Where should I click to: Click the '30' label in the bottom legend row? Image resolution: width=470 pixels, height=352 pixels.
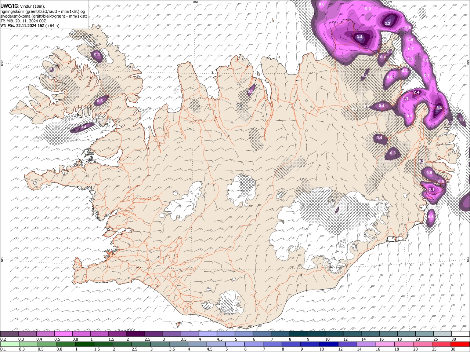[452, 349]
